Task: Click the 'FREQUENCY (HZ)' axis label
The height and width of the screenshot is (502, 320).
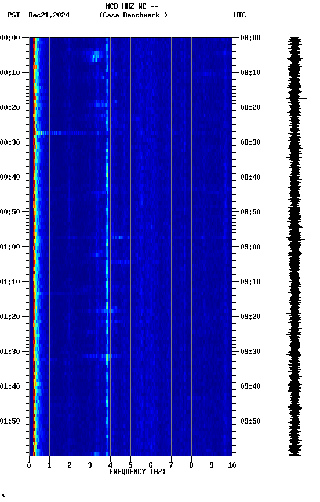Action: pos(137,472)
